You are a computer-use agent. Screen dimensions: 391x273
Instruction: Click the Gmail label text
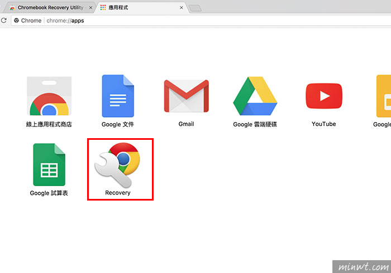(x=186, y=124)
